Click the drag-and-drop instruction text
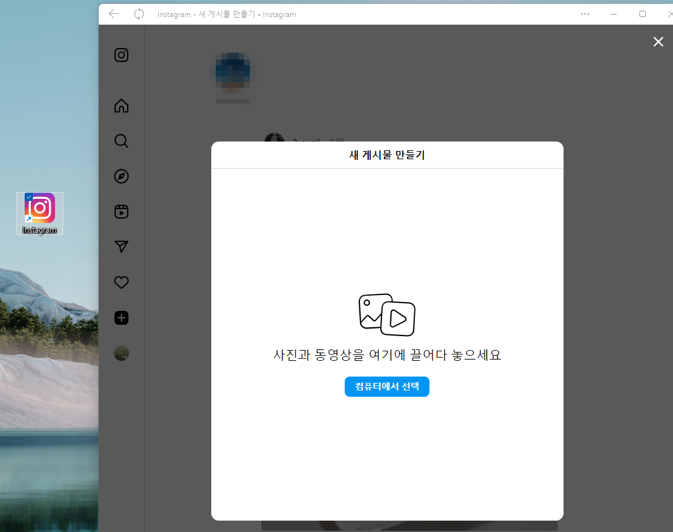This screenshot has width=673, height=532. (386, 354)
